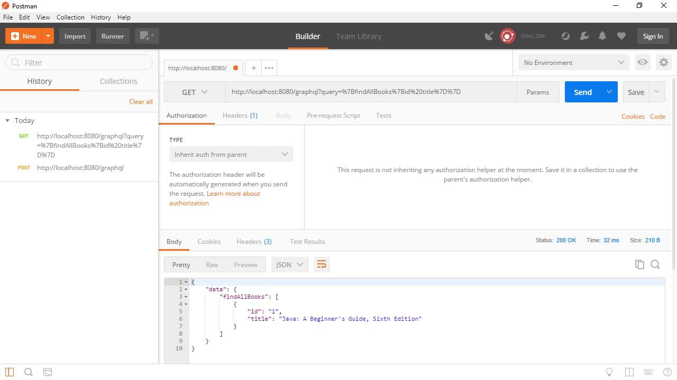This screenshot has width=677, height=380.
Task: Click the Cookies link
Action: [633, 116]
